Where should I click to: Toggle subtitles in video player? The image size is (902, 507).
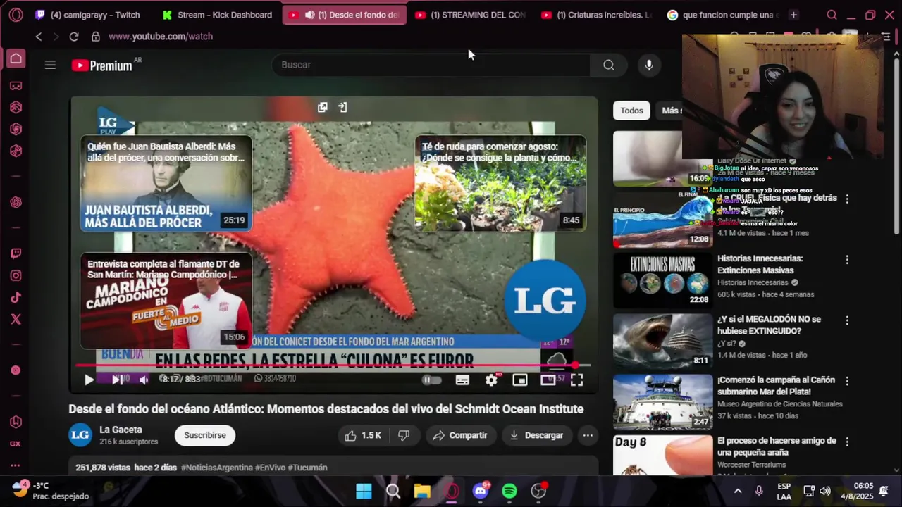pos(462,380)
